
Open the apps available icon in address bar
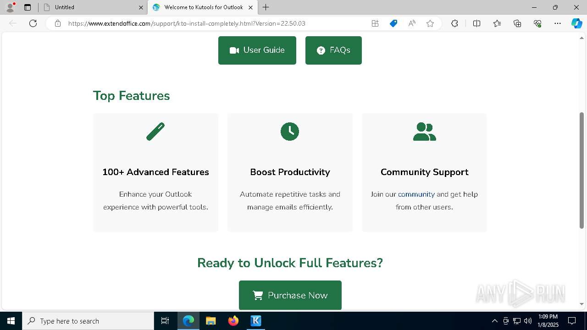(x=375, y=23)
